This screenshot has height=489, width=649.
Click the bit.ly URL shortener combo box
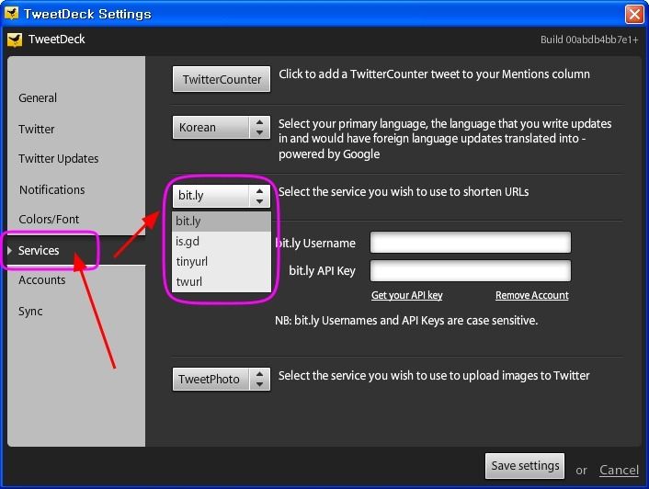pos(222,195)
